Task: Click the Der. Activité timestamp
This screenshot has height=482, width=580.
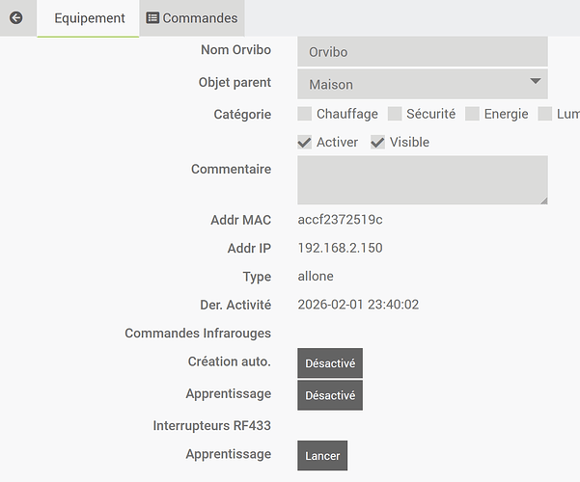Action: [358, 305]
